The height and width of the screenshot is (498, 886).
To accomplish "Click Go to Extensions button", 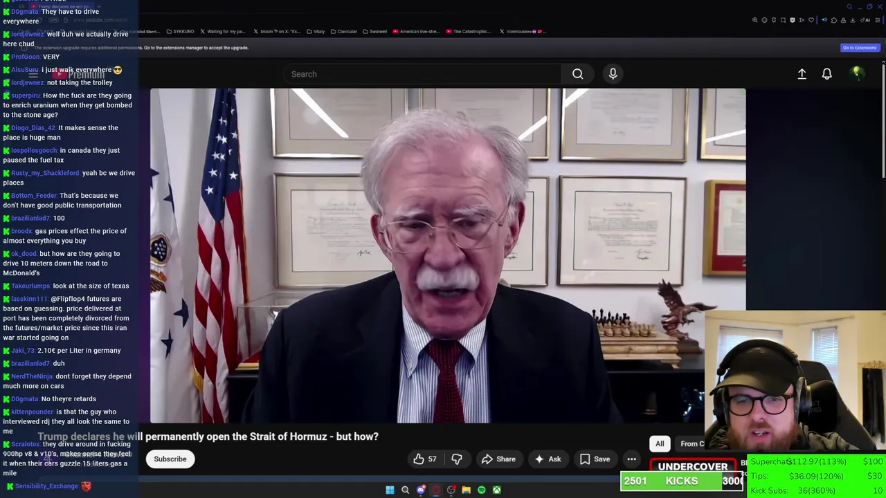I will [x=859, y=48].
